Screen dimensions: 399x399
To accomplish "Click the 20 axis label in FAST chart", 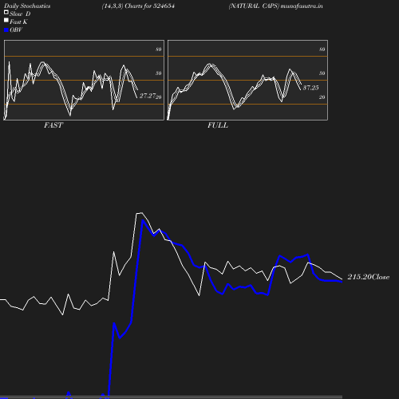I will pos(159,97).
